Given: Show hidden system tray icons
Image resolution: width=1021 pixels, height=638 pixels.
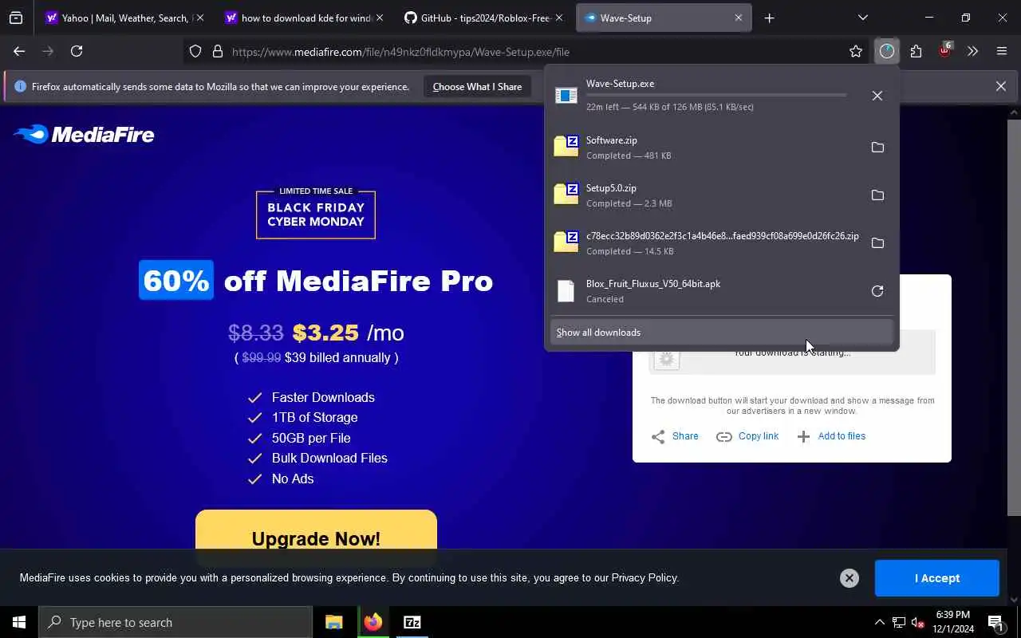Looking at the screenshot, I should 880,622.
